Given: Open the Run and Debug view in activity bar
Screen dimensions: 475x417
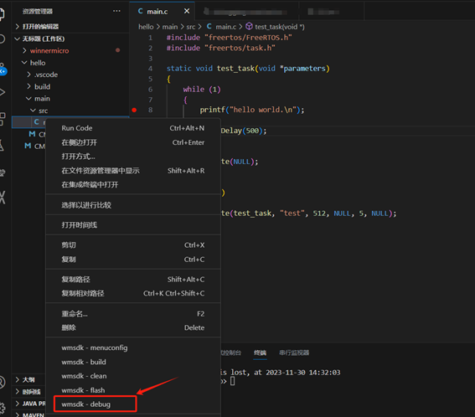Looking at the screenshot, I should coord(2,92).
